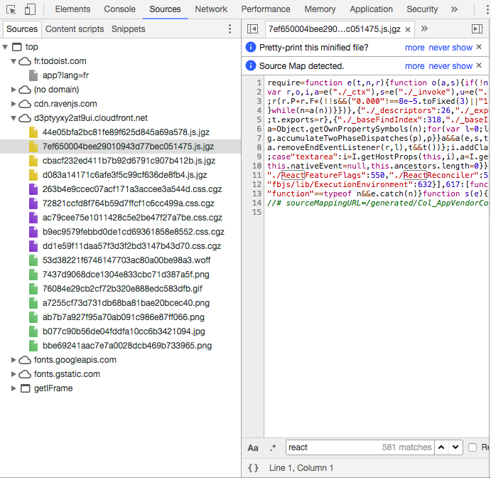Expand the fonts.gstatic.com node
The image size is (491, 478).
(14, 374)
